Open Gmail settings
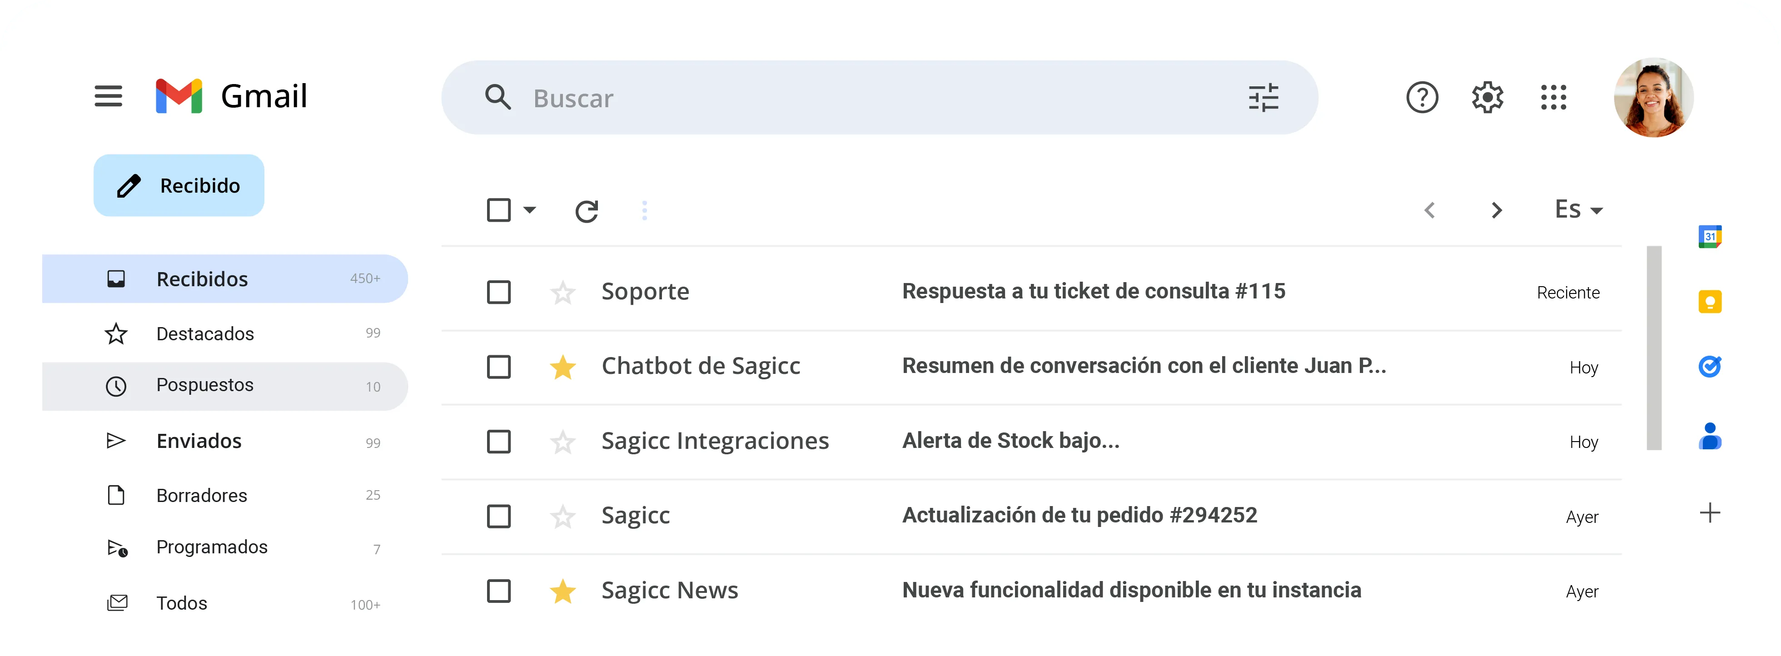This screenshot has height=656, width=1781. coord(1487,98)
